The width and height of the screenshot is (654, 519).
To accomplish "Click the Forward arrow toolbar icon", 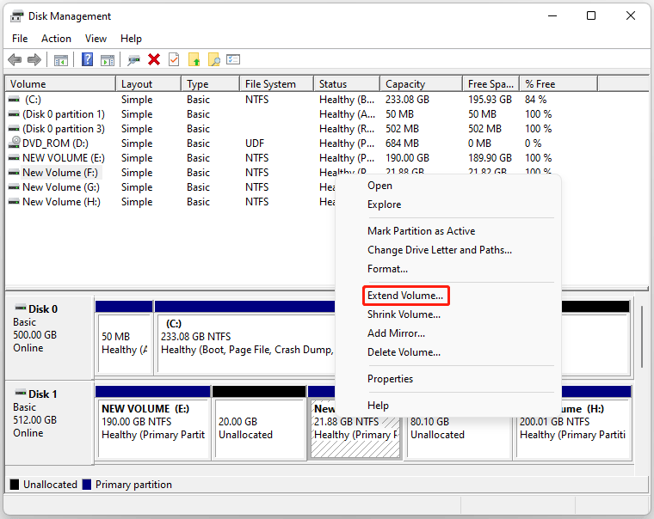I will click(34, 59).
